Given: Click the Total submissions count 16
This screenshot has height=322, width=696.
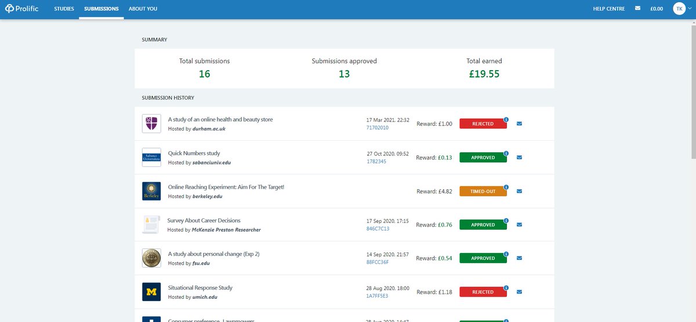Looking at the screenshot, I should pos(205,74).
